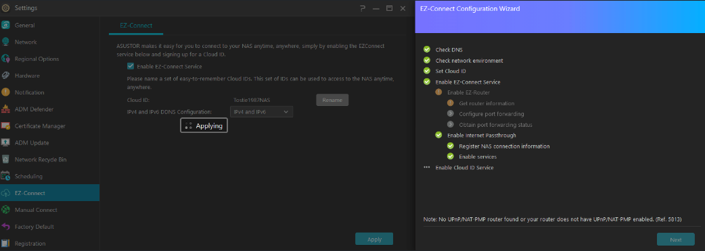Open Regional Options icon

[5, 59]
